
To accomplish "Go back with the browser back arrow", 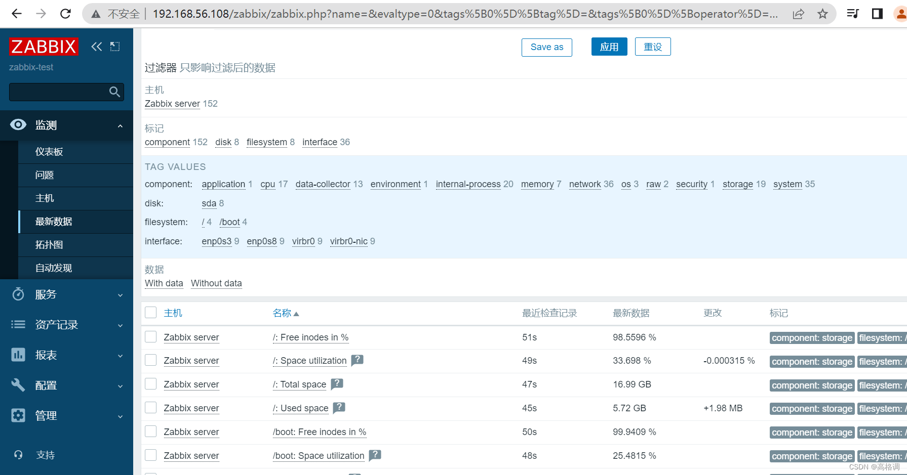I will [16, 14].
